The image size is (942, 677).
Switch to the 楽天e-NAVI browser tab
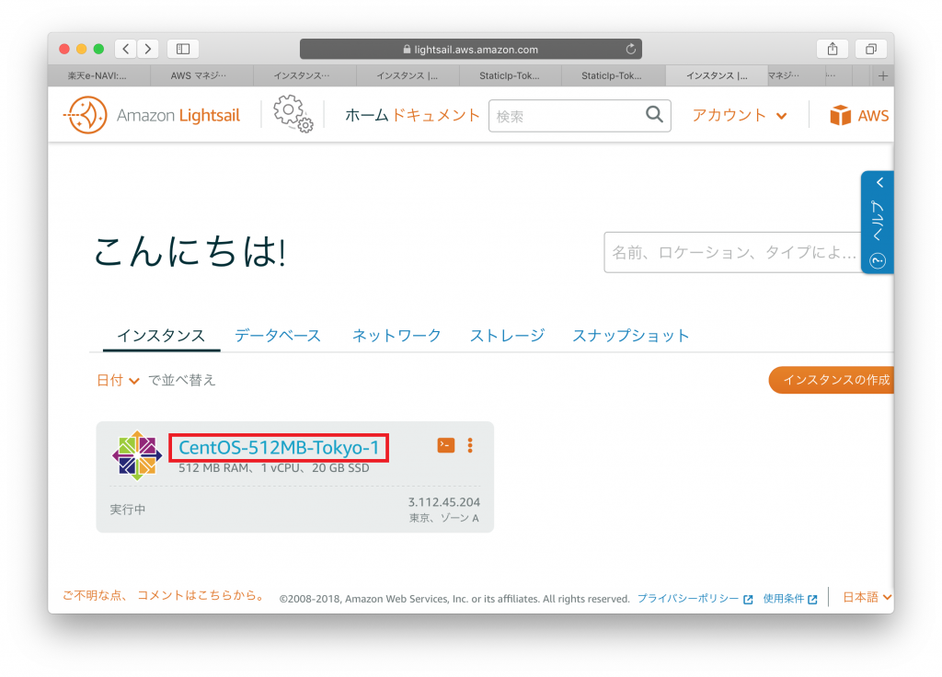(x=98, y=75)
